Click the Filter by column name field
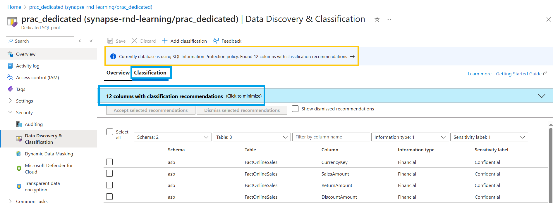Screen dimensions: 553x203 click(x=331, y=137)
